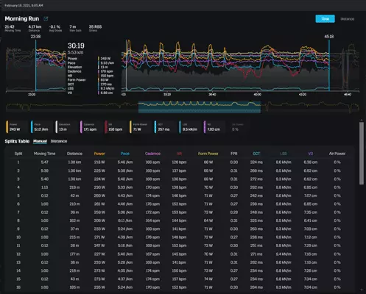
Task: Click the right selection handle at 45:18
Action: [329, 65]
